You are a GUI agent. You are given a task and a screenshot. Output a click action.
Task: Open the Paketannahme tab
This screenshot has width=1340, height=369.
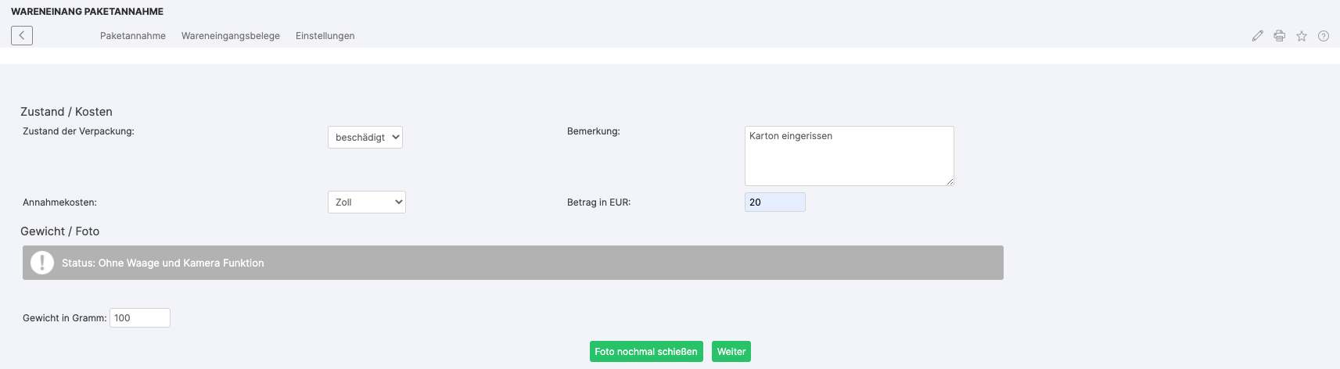coord(133,36)
